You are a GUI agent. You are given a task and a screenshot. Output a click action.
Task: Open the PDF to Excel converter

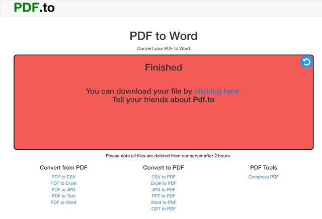pyautogui.click(x=63, y=183)
